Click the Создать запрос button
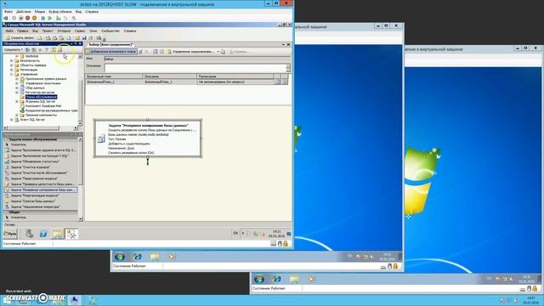544x306 pixels. pyautogui.click(x=20, y=37)
